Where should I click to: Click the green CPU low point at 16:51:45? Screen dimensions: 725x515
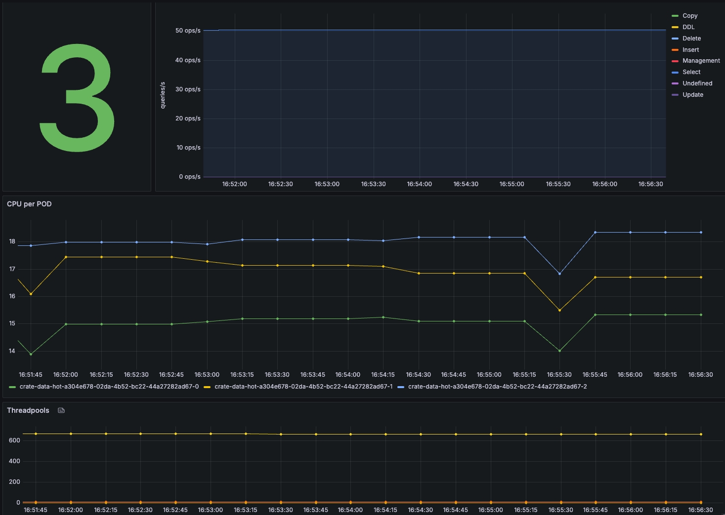31,354
